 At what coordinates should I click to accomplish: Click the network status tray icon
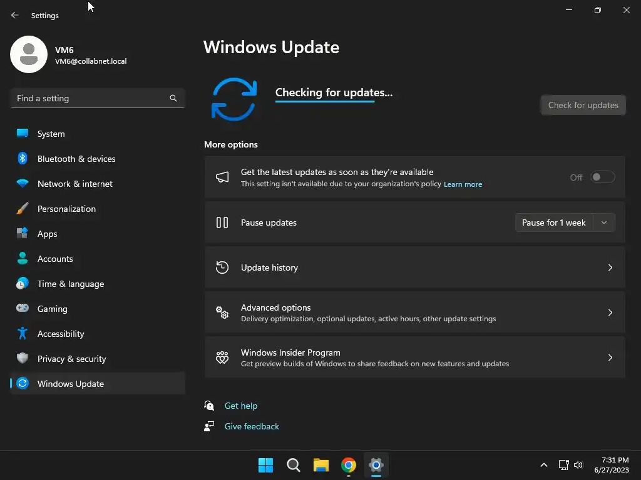(x=564, y=465)
